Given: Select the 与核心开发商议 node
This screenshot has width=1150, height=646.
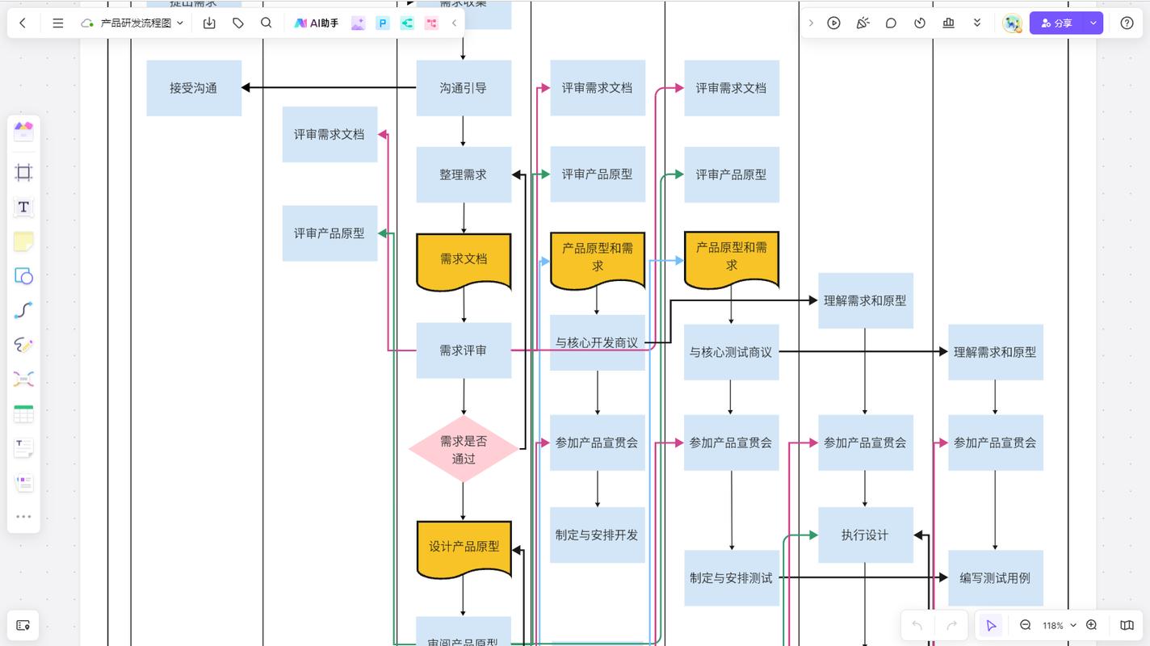Looking at the screenshot, I should click(x=598, y=342).
